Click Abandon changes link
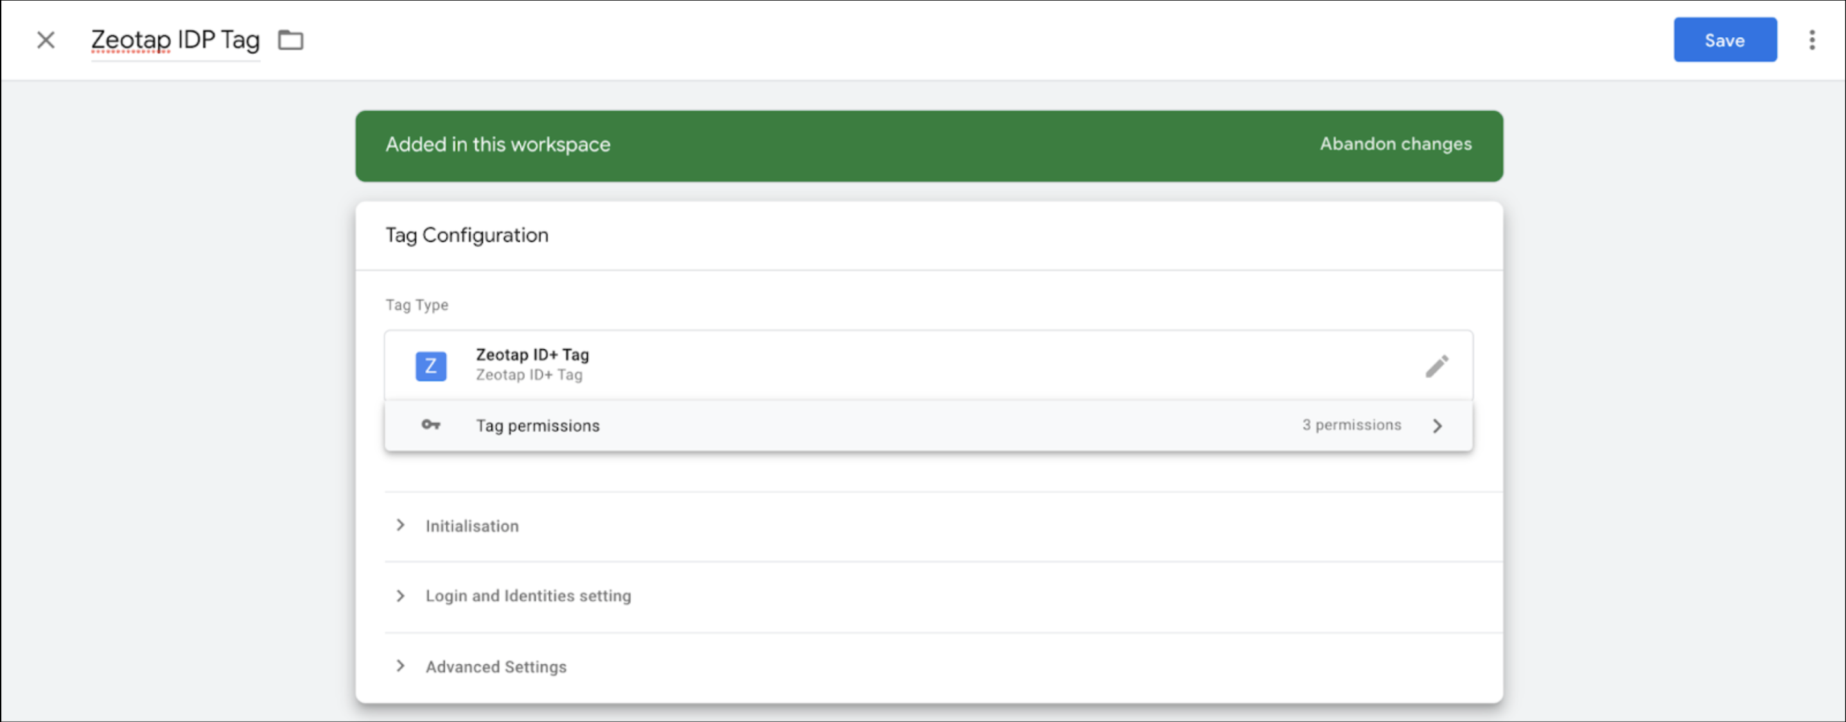This screenshot has width=1846, height=722. click(x=1395, y=144)
